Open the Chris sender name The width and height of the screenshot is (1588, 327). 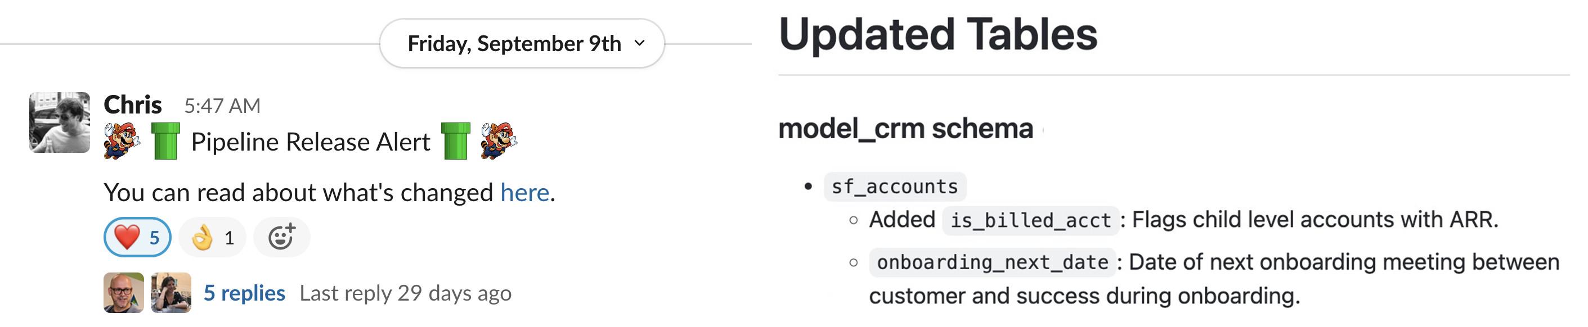[133, 105]
